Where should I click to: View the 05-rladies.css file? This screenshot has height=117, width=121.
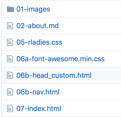point(39,42)
